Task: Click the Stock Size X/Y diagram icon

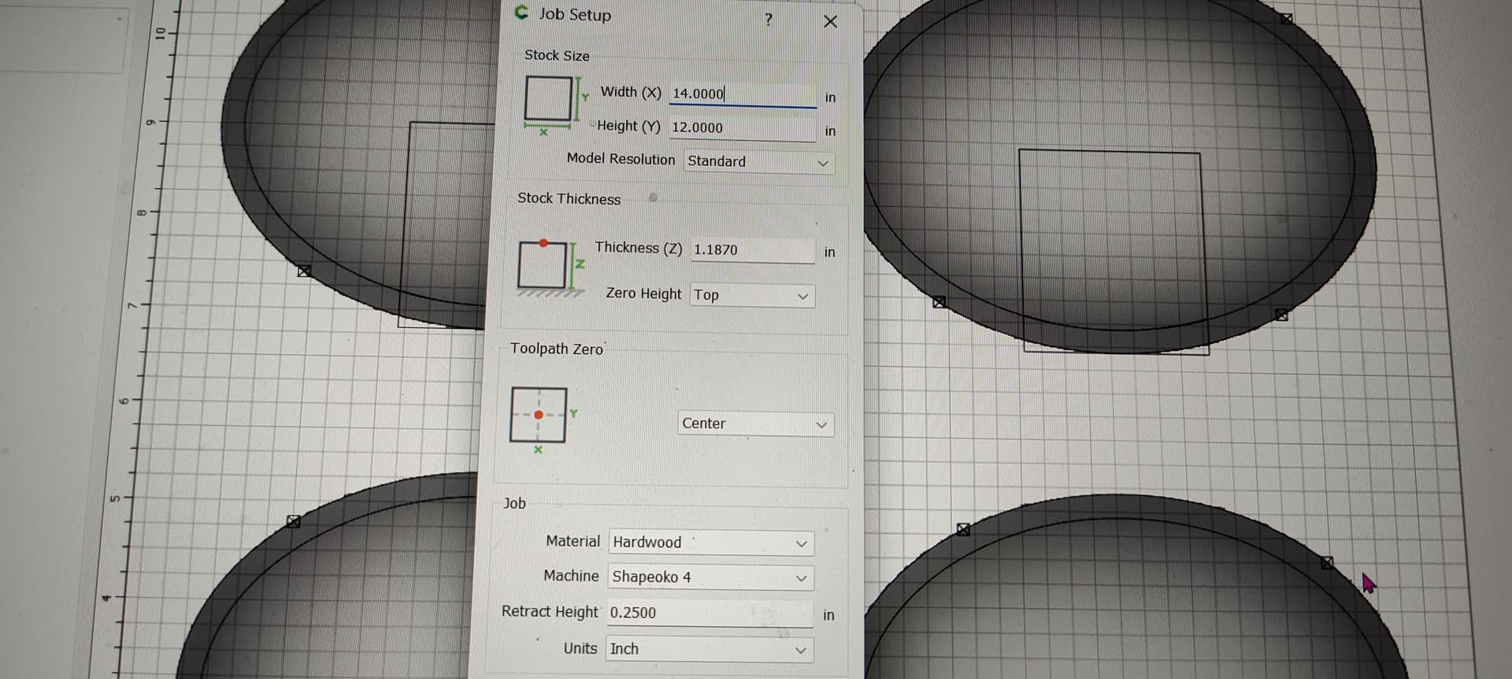Action: (556, 105)
